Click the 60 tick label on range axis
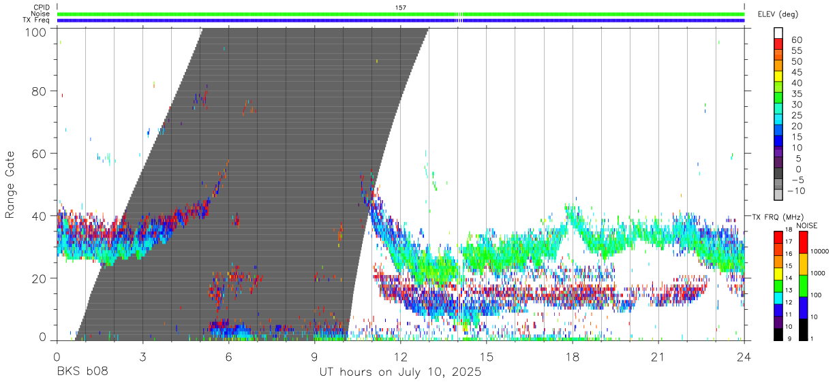This screenshot has width=837, height=386. click(40, 153)
